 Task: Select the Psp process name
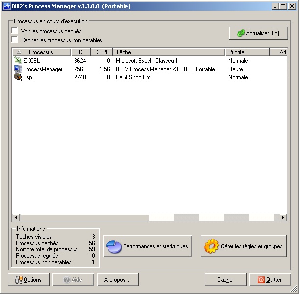coord(27,77)
